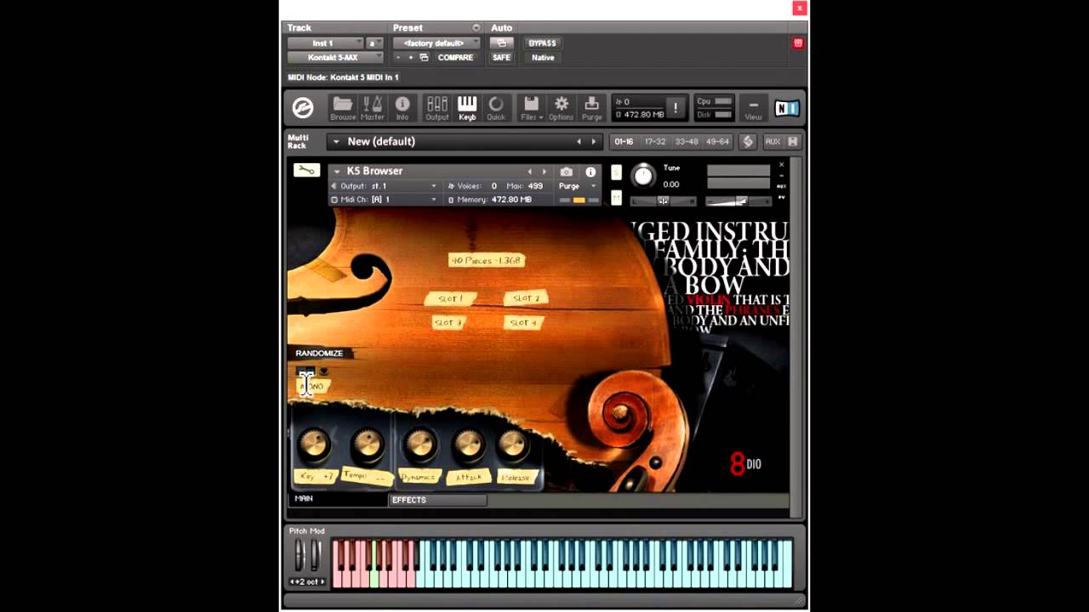Click the RANDOMIZE button
1089x612 pixels.
[x=319, y=353]
